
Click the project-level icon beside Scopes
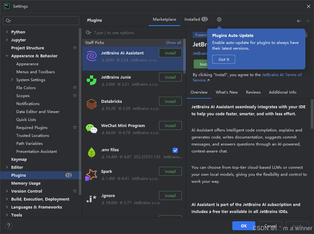pos(75,96)
